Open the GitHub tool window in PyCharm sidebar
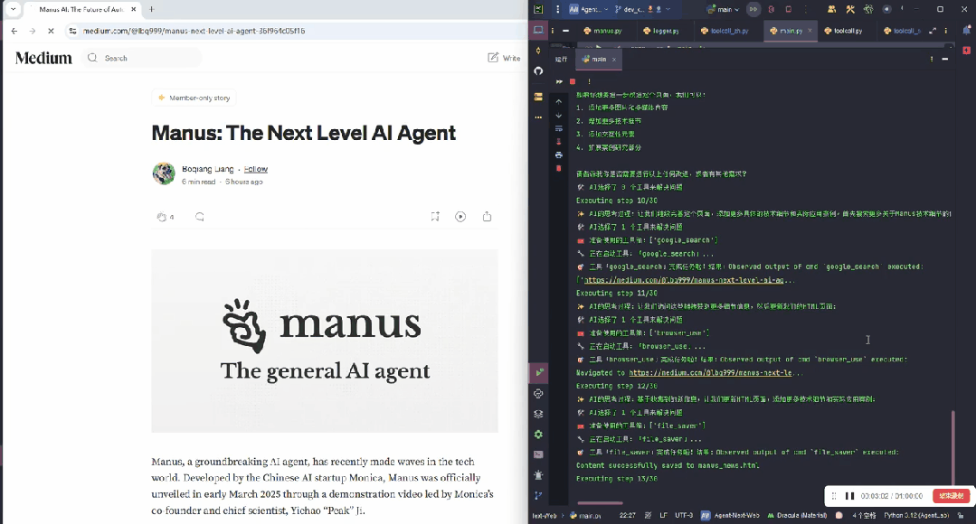 tap(538, 70)
